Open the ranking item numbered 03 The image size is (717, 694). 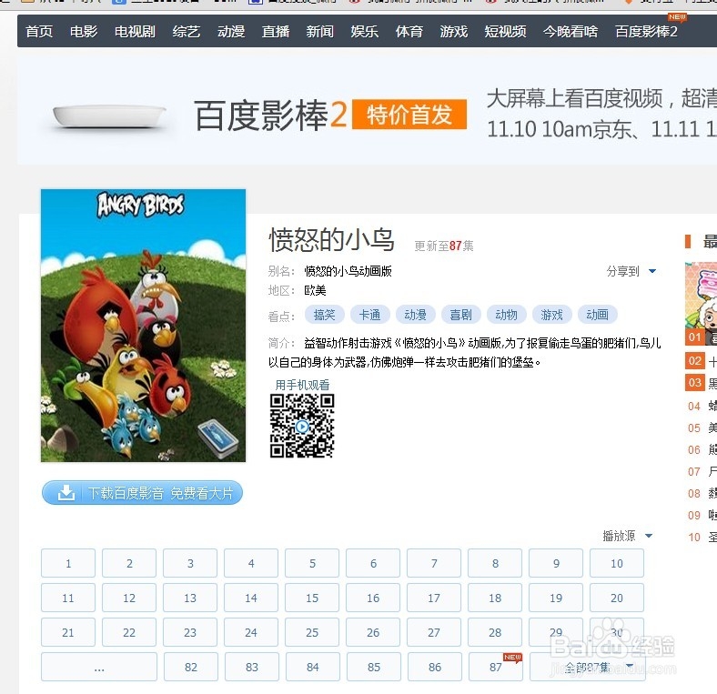tap(701, 382)
